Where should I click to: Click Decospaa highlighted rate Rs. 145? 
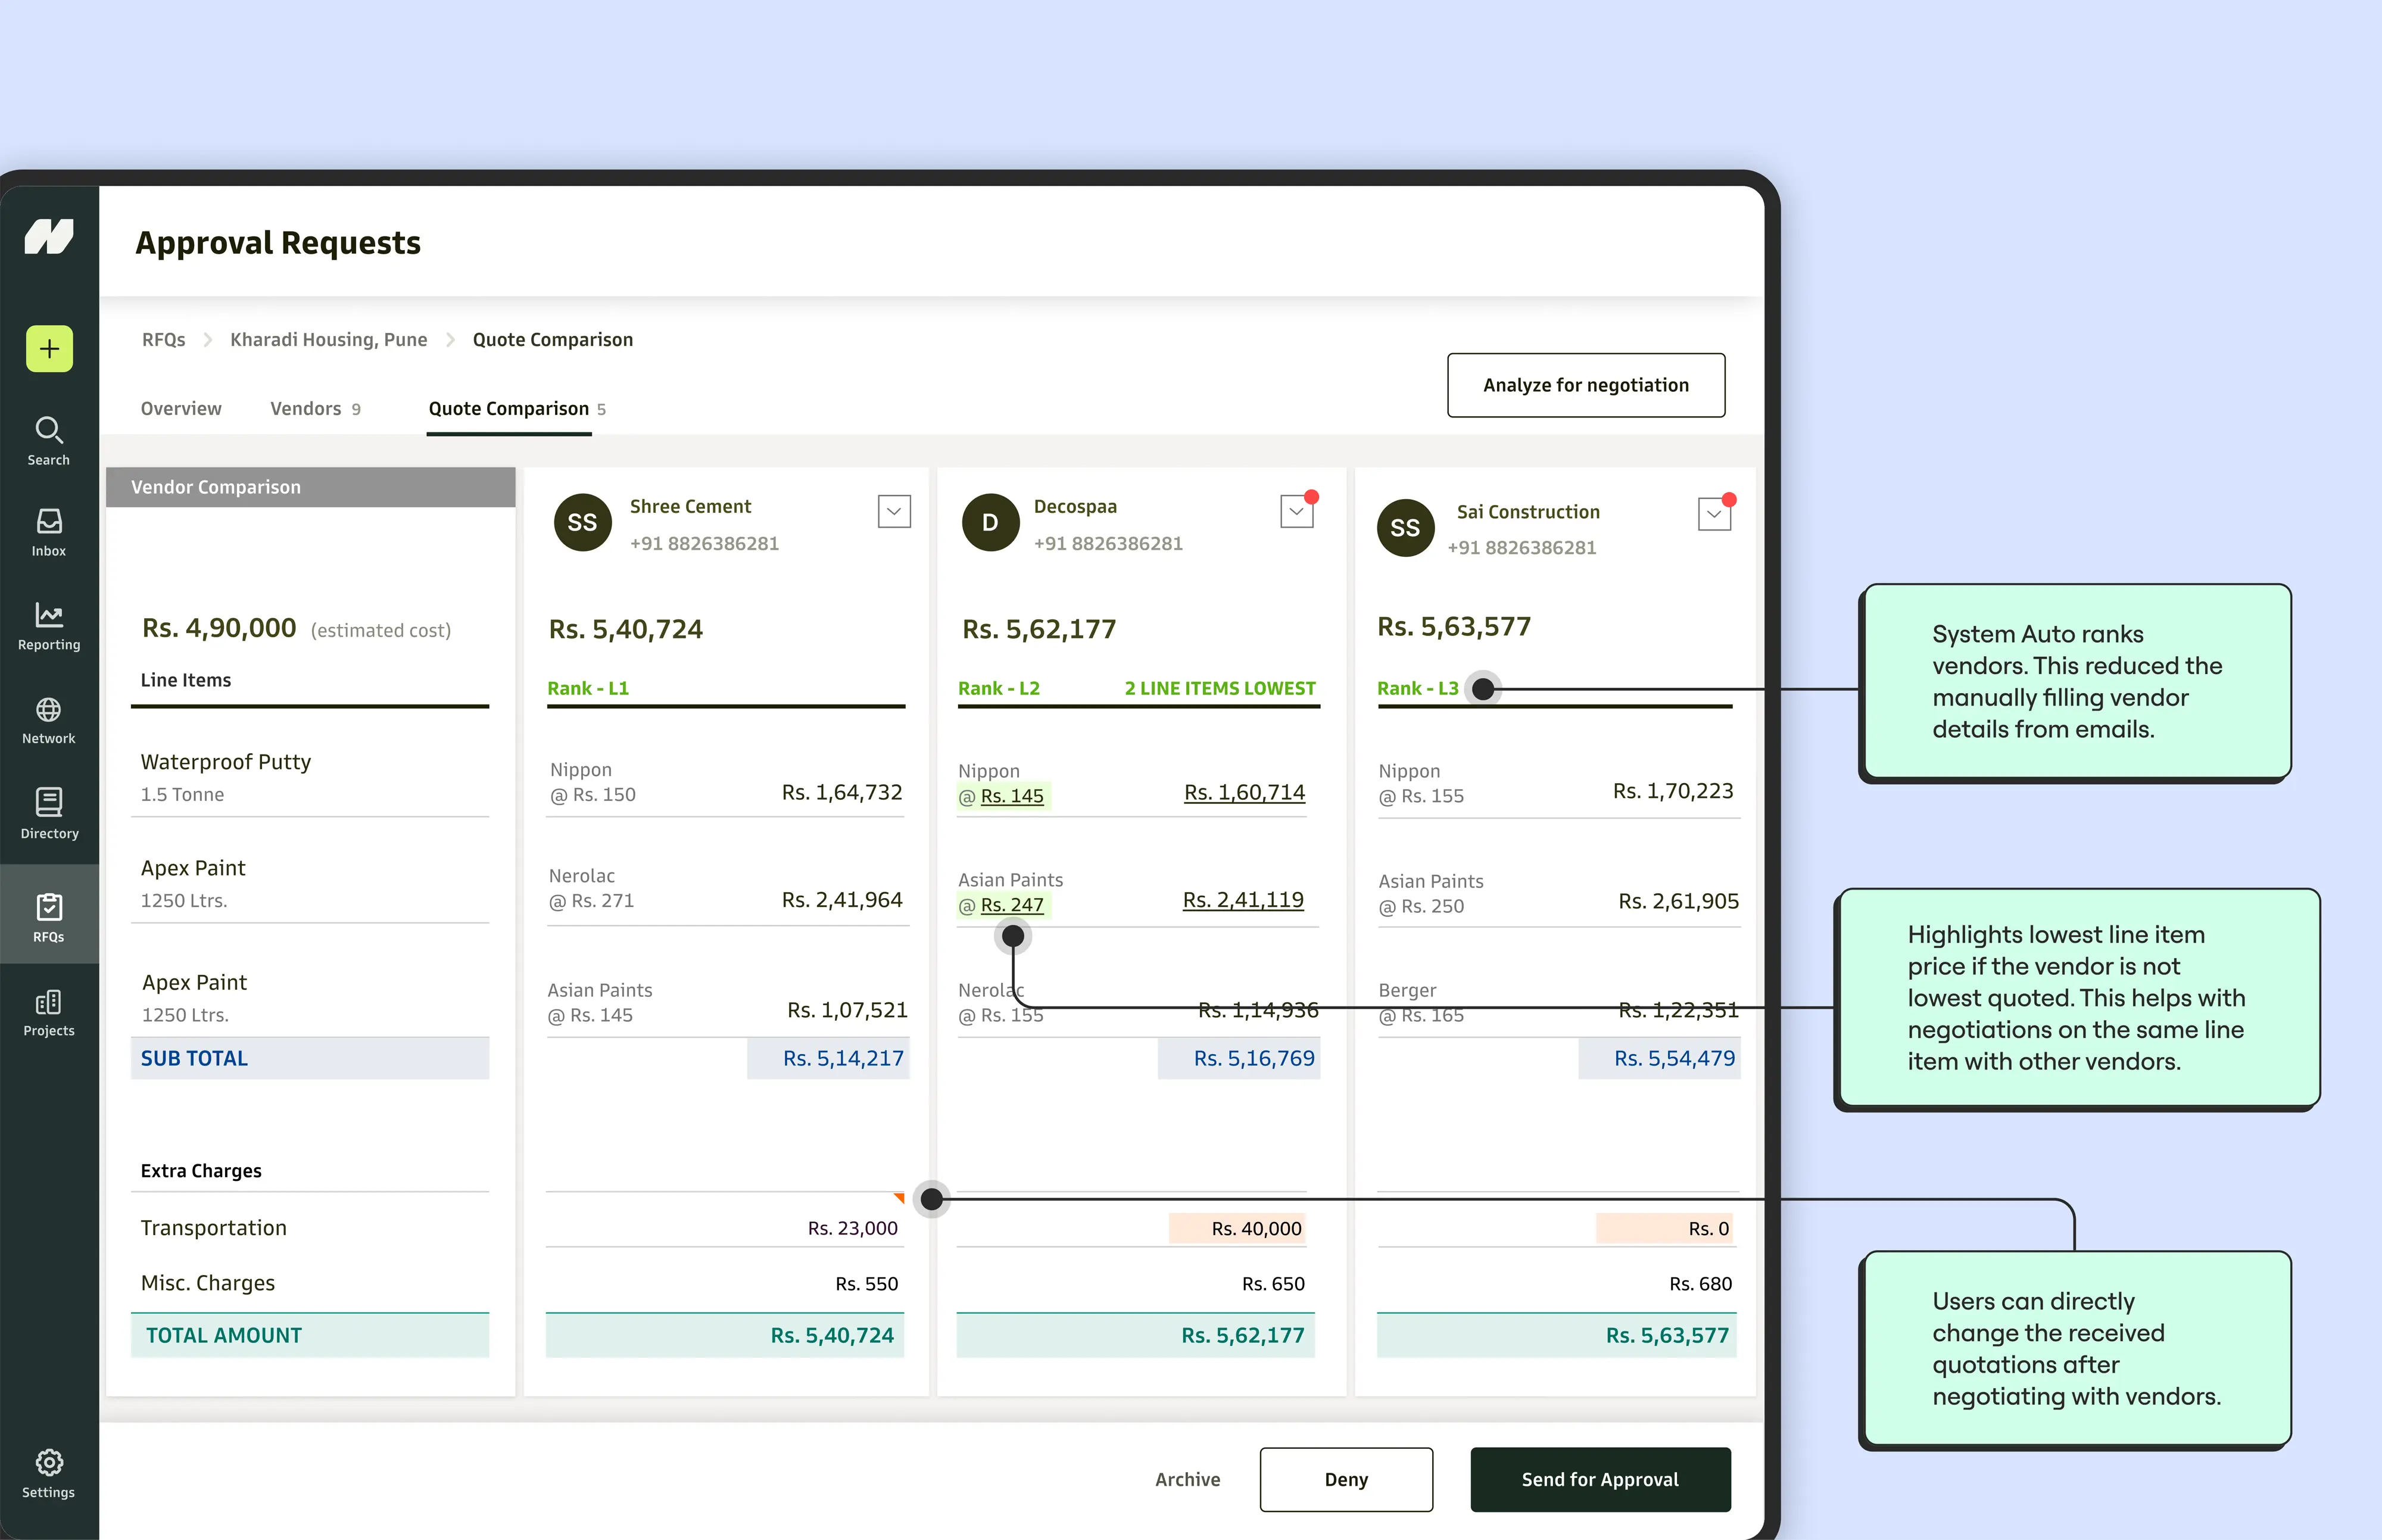1012,796
